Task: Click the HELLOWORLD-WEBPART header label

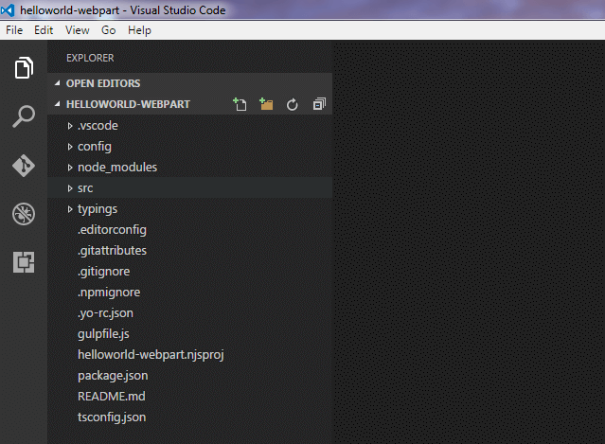Action: tap(128, 104)
